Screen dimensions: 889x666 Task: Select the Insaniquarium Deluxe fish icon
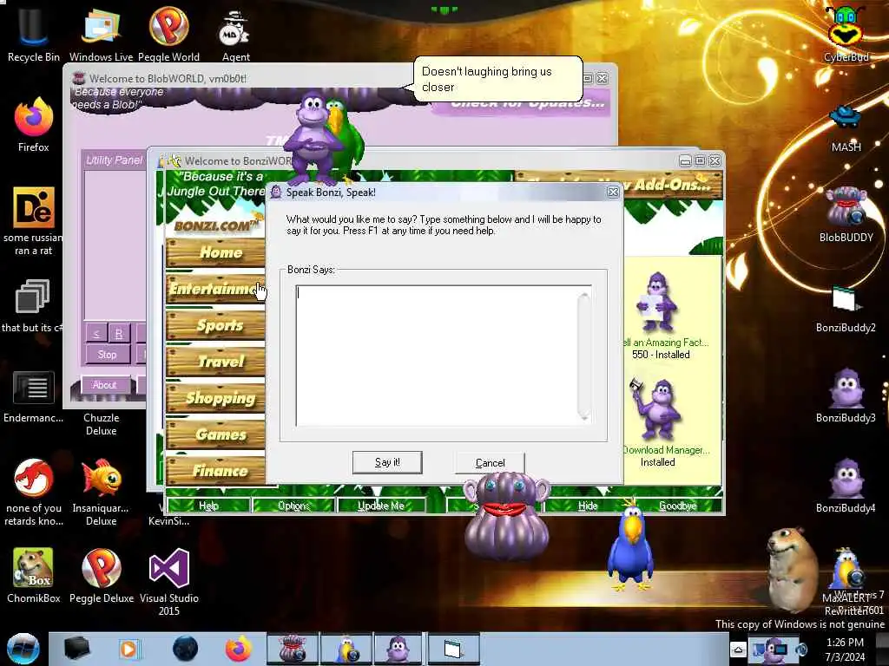click(101, 492)
